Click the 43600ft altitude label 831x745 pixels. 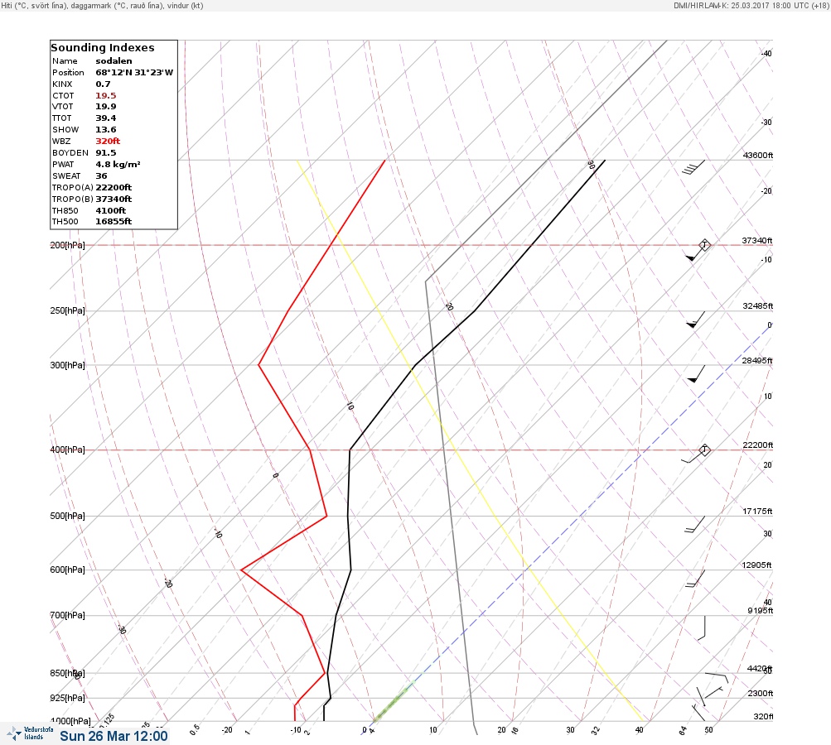click(758, 155)
